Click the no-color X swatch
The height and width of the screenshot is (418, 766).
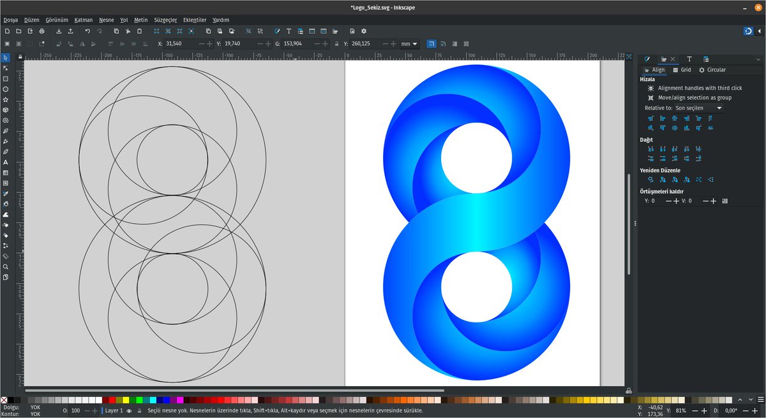click(x=4, y=400)
